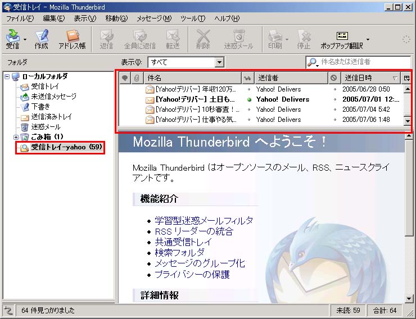This screenshot has width=416, height=319.
Task: Open the ポップアップ翻訳 dropdown arrow
Action: pos(368,39)
